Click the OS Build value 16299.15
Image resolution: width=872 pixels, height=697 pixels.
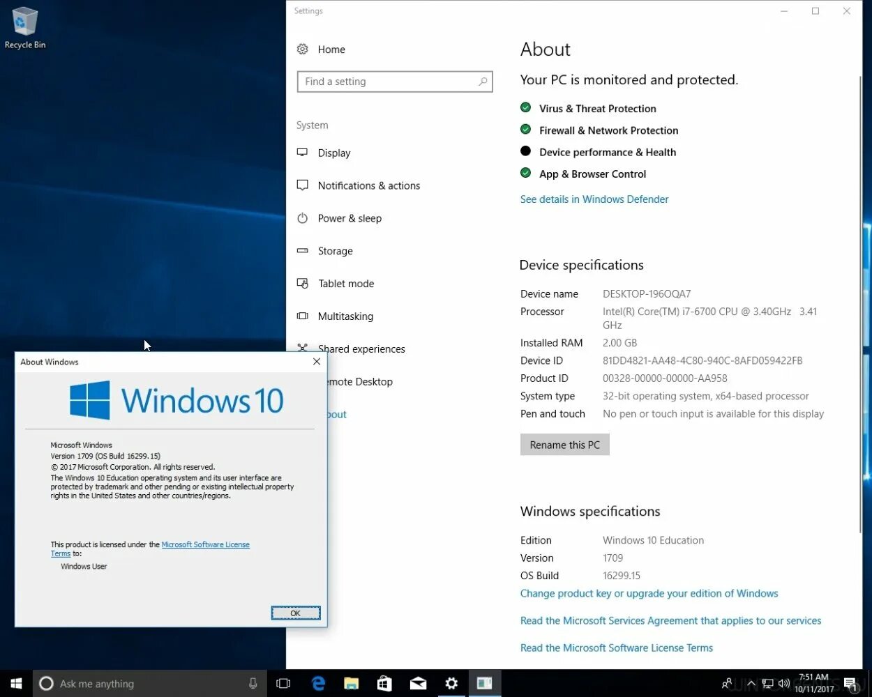click(x=621, y=576)
